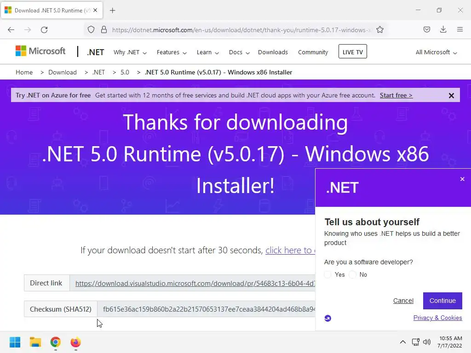This screenshot has width=471, height=353.
Task: Expand All Microsoft menu
Action: 436,52
